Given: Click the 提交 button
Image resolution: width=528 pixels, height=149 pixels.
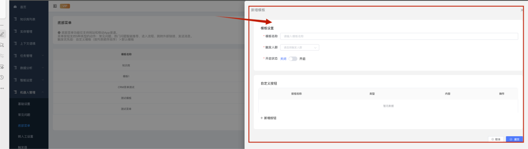Looking at the screenshot, I should tap(514, 140).
